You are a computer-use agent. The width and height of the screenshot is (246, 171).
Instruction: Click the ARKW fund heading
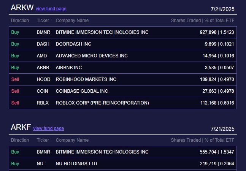point(22,8)
